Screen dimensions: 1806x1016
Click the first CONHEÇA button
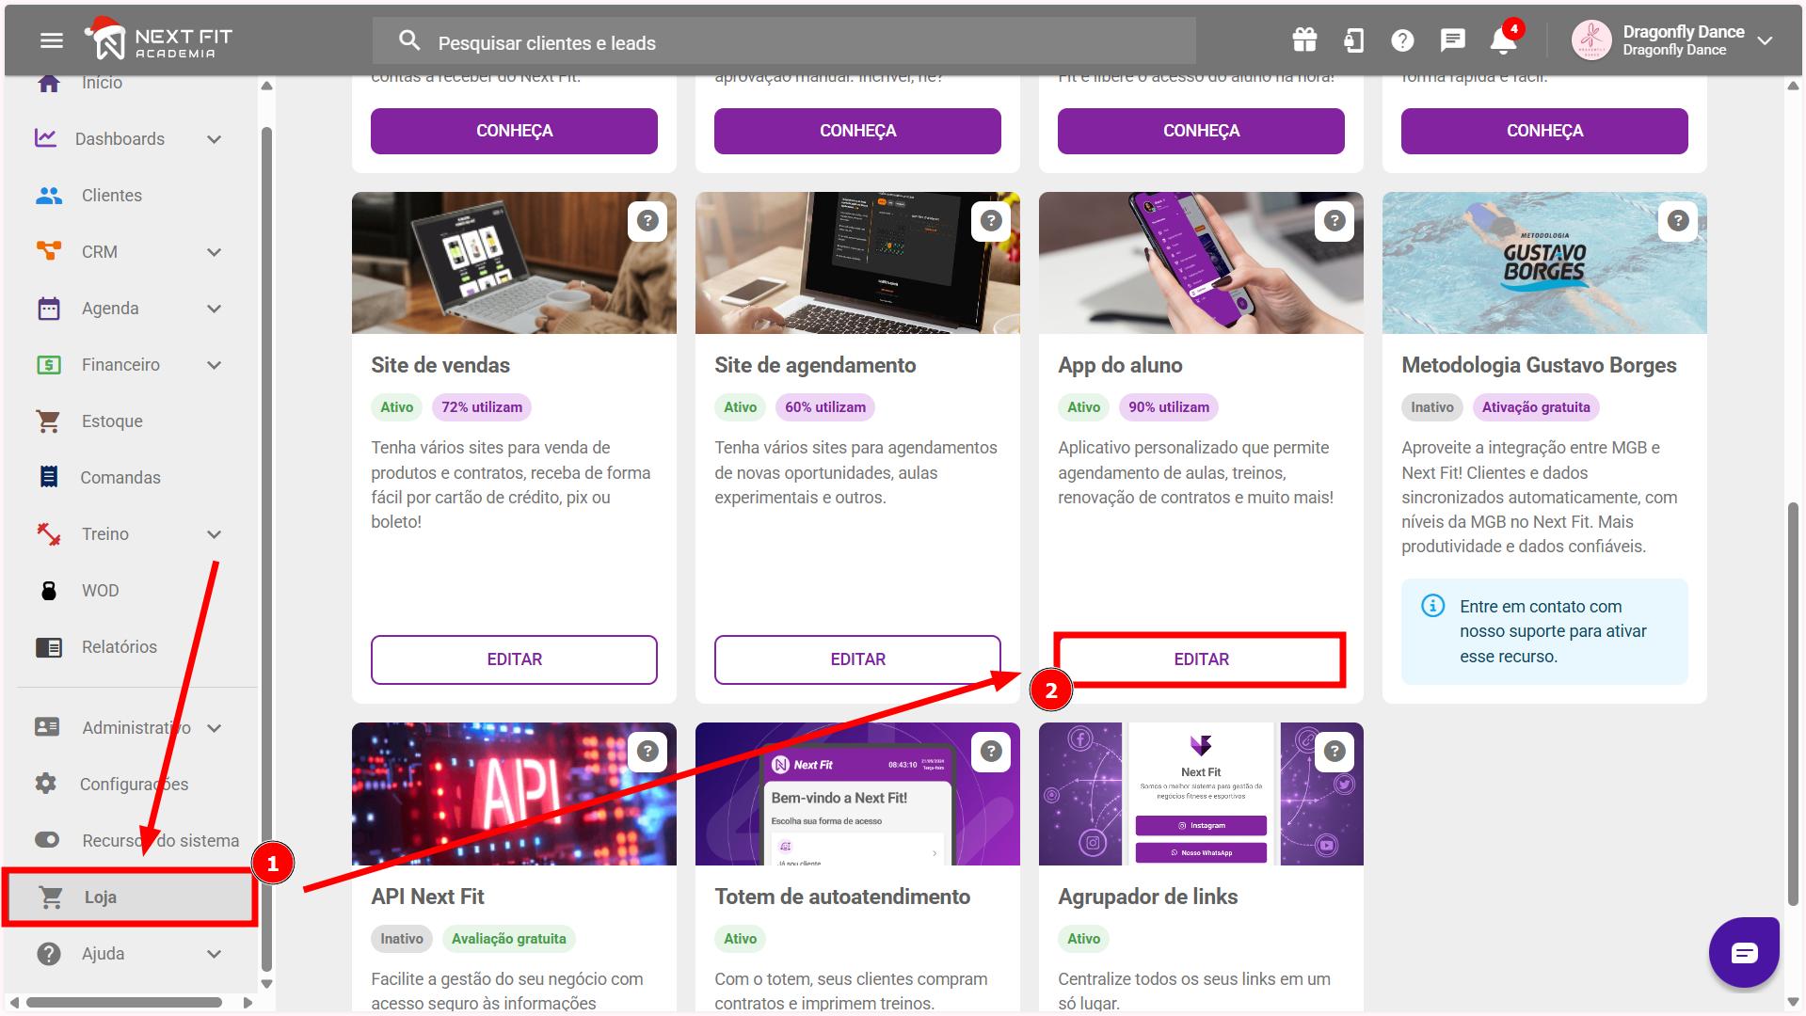[514, 131]
